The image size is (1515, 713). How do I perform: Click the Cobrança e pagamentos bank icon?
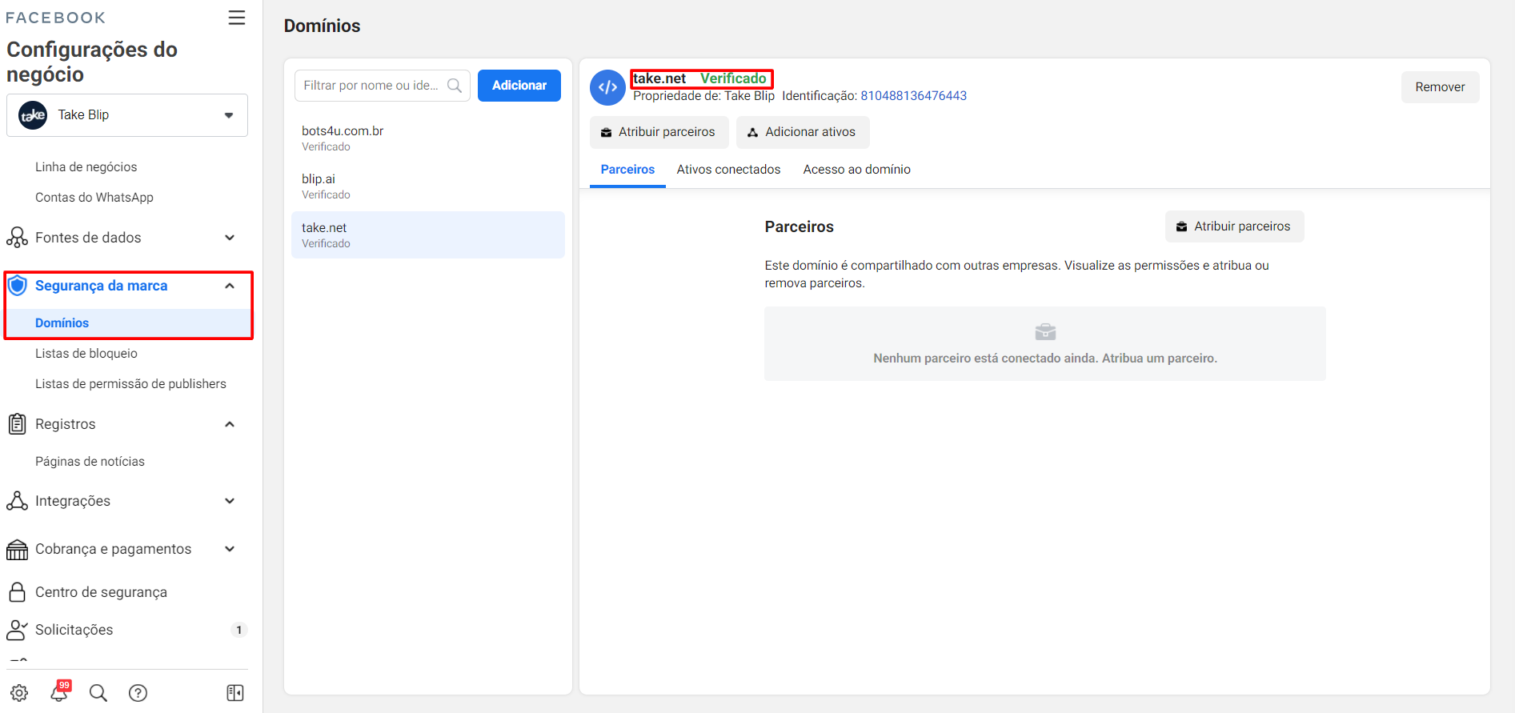(17, 550)
